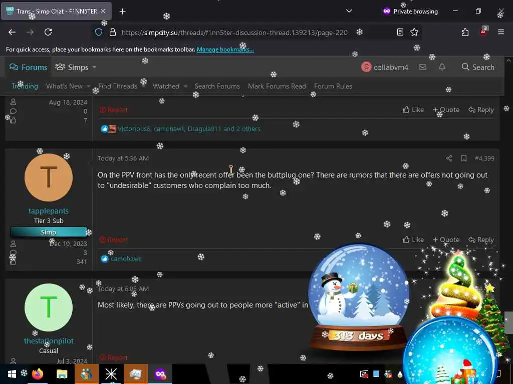Switch to the private browsing taskbar window
Screen dimensions: 513x384
[x=160, y=374]
